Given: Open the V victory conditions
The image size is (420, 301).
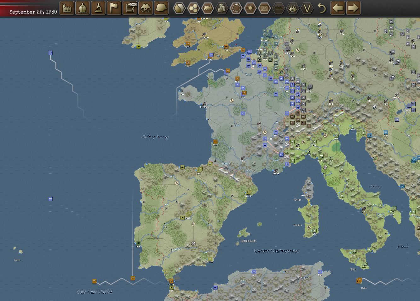Looking at the screenshot, I should point(307,8).
